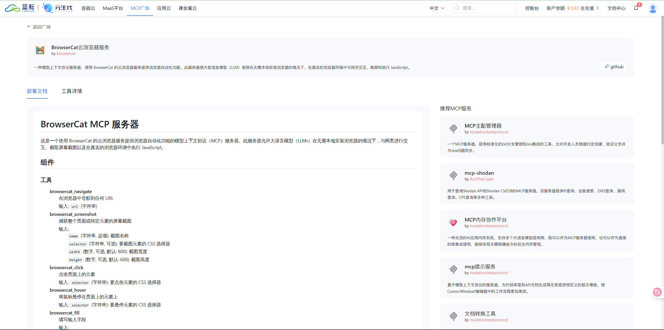
Task: Open the notification bell icon
Action: (636, 8)
